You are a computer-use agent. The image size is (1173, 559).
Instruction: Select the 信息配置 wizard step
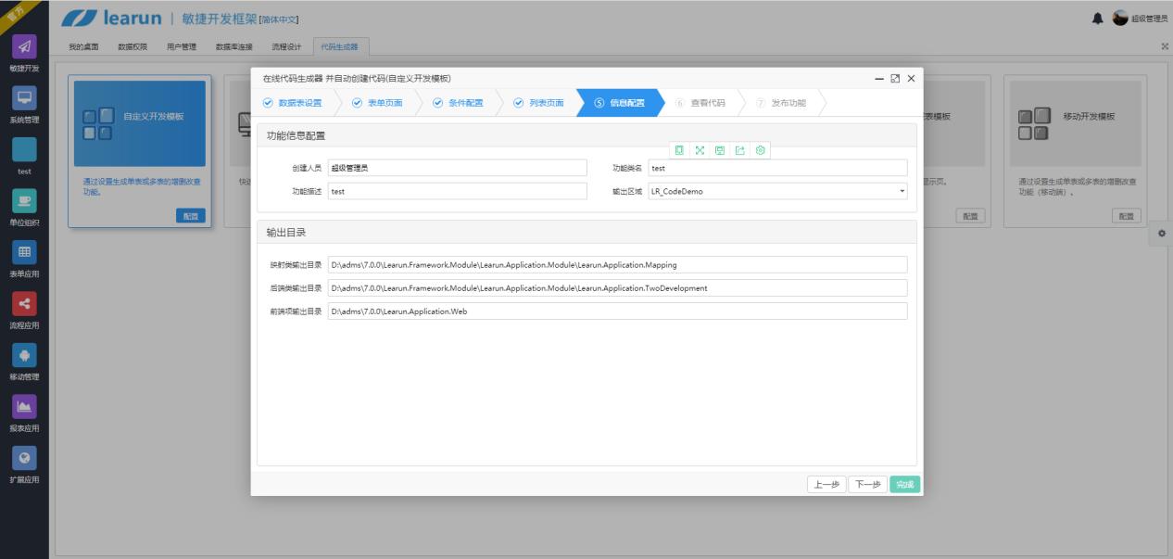(x=619, y=103)
